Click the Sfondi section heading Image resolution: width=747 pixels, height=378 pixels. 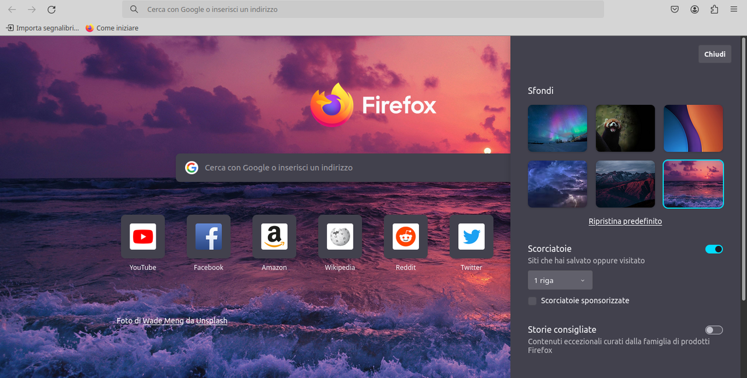(540, 91)
